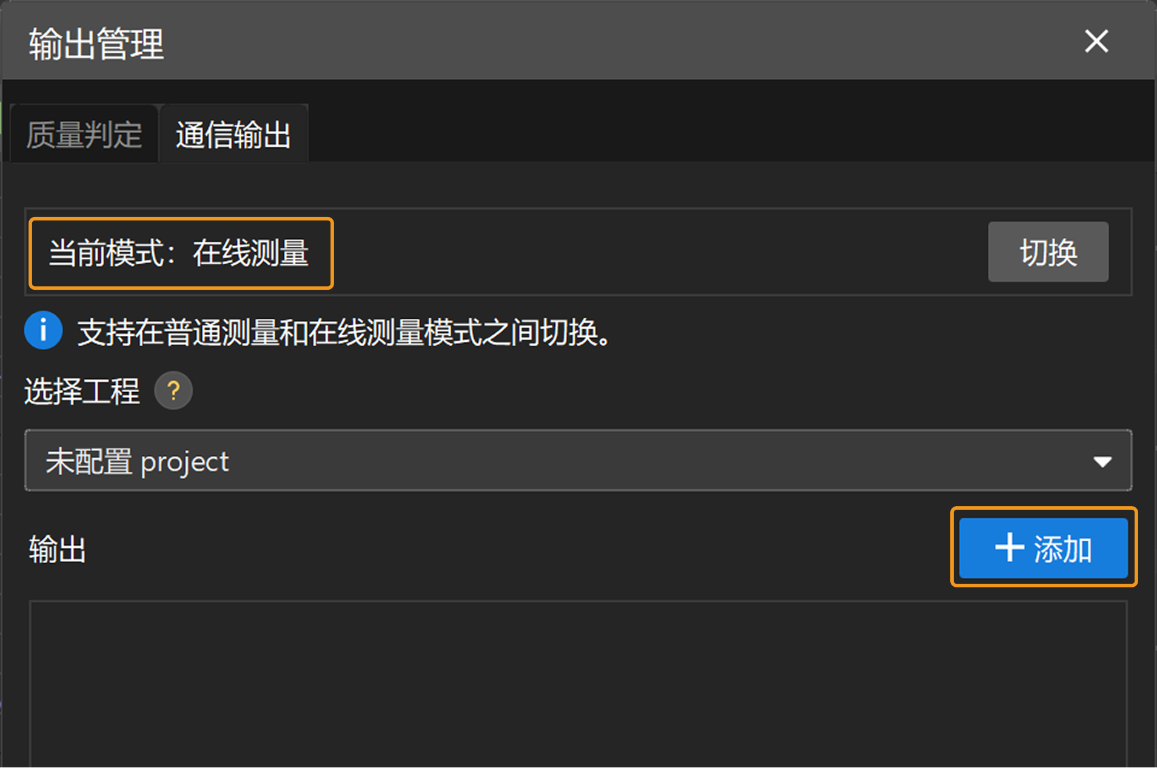Select the info badge before the mode description
This screenshot has height=768, width=1157.
point(43,330)
